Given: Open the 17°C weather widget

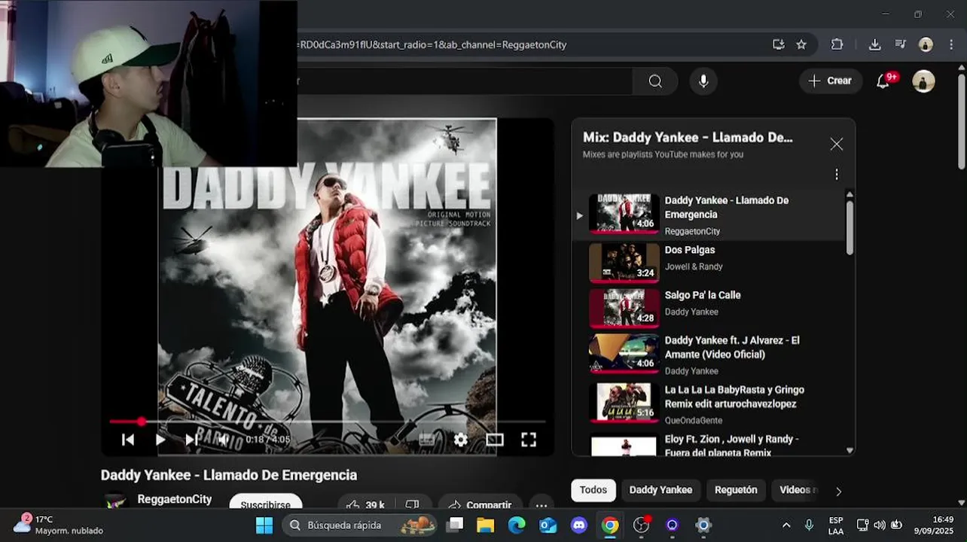Looking at the screenshot, I should pyautogui.click(x=59, y=525).
